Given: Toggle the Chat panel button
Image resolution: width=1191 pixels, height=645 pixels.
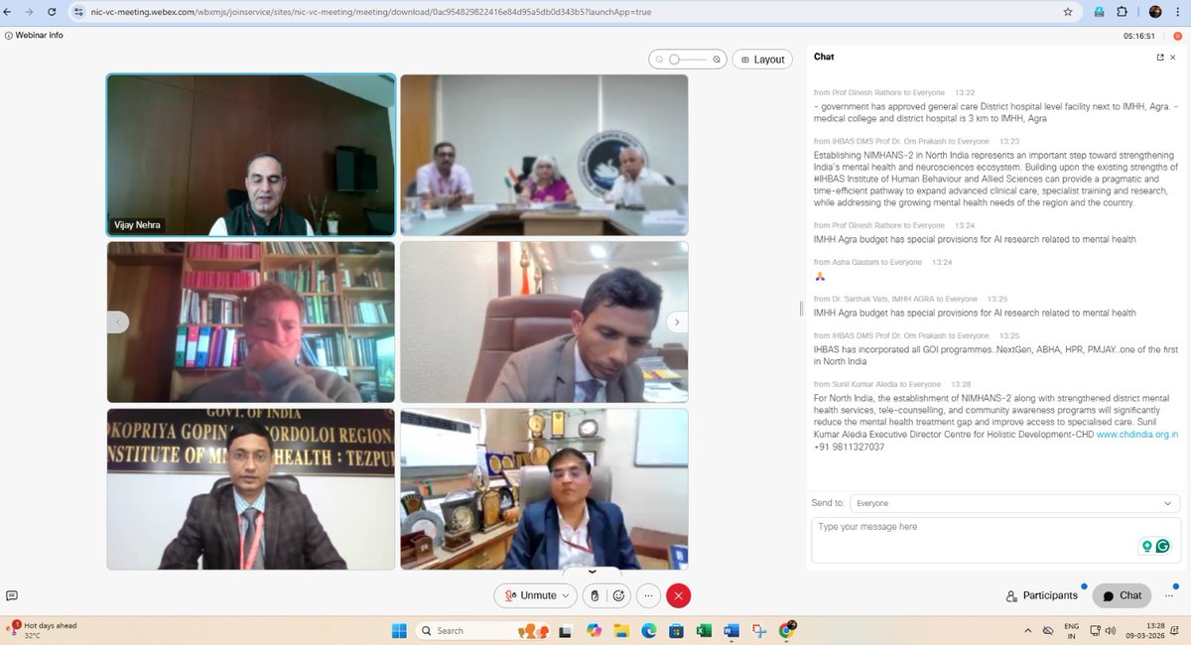Looking at the screenshot, I should coord(1122,595).
